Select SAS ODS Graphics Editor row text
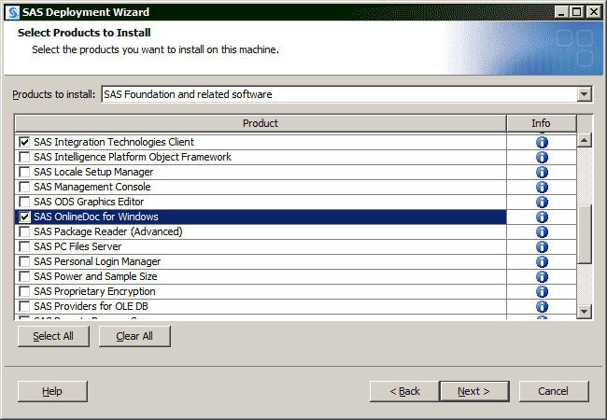 coord(89,202)
